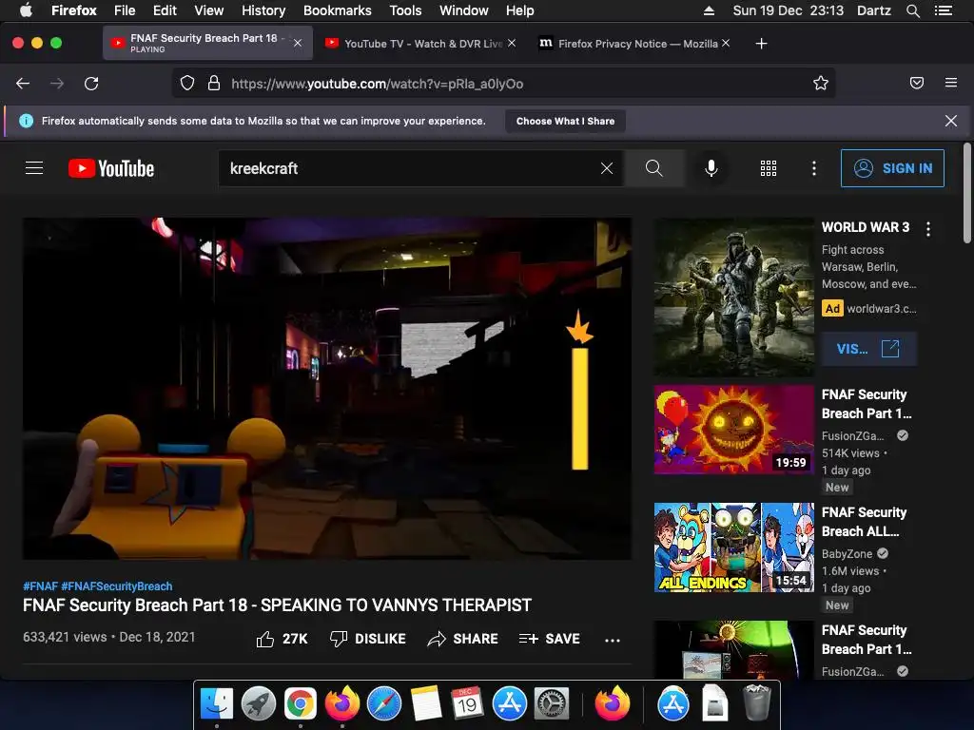Open the YouTube apps grid

coord(769,168)
